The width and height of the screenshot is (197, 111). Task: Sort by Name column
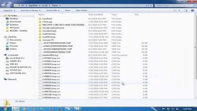(x=41, y=14)
